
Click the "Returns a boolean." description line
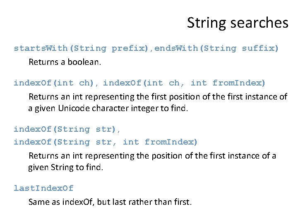click(x=65, y=62)
